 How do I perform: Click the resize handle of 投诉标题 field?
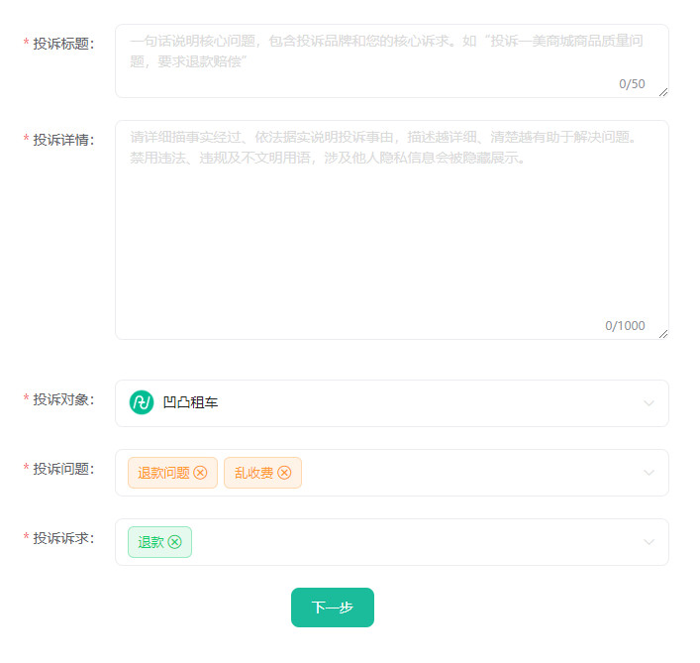(x=663, y=92)
